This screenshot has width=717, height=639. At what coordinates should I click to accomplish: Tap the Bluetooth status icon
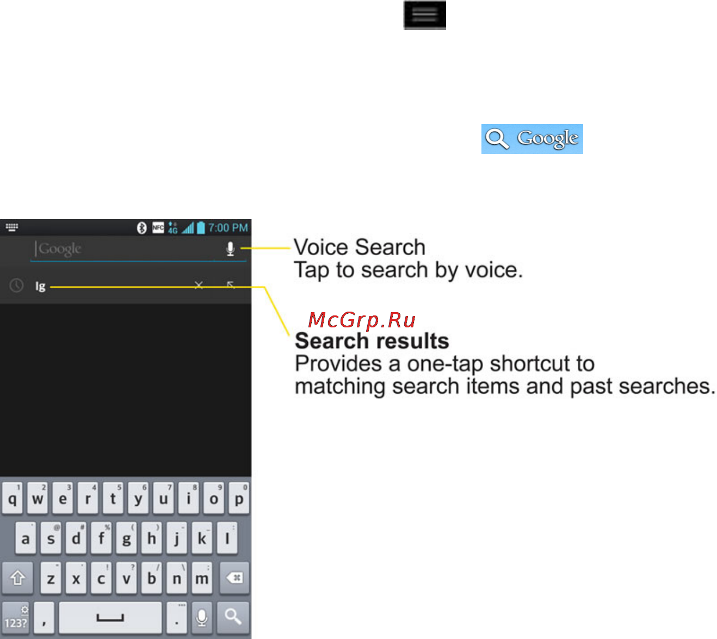142,227
